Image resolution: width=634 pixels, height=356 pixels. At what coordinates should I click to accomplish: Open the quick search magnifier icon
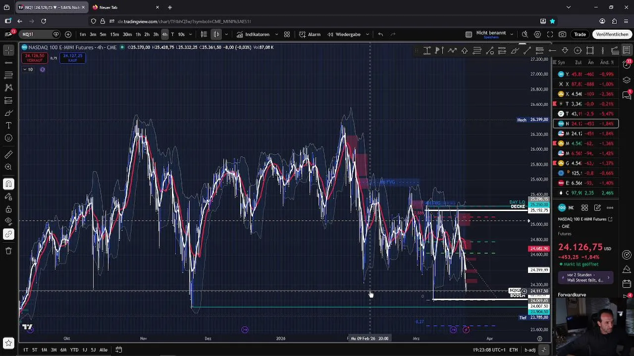pos(525,34)
